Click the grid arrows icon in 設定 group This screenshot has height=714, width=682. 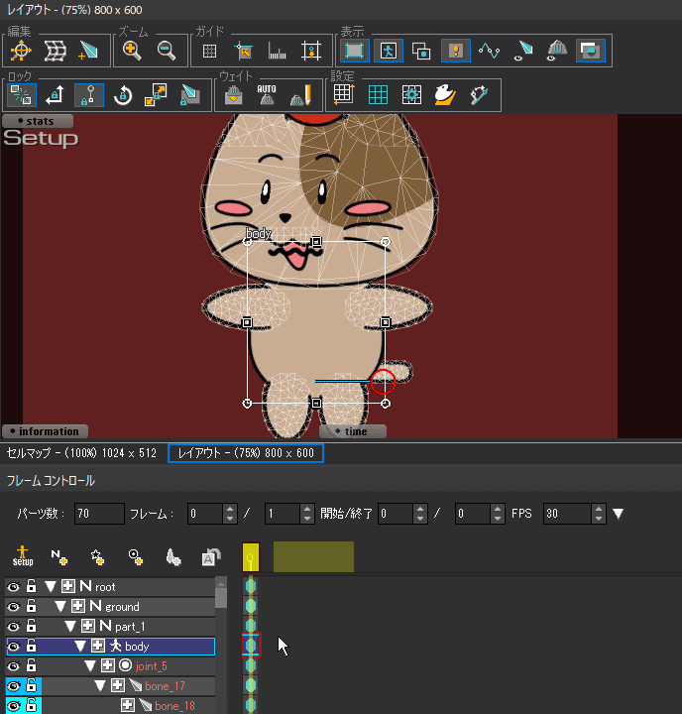(x=344, y=94)
